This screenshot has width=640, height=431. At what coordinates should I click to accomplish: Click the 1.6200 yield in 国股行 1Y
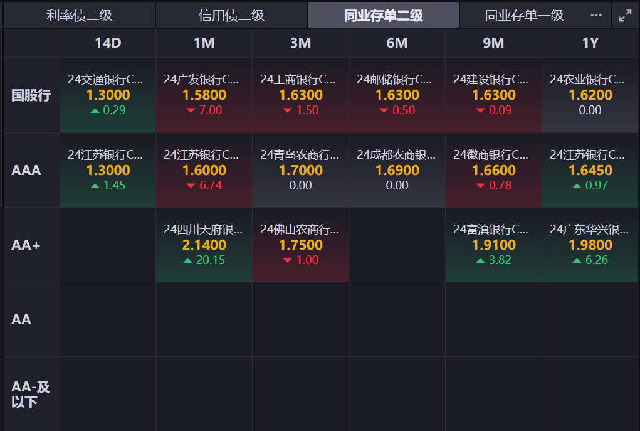pos(590,95)
